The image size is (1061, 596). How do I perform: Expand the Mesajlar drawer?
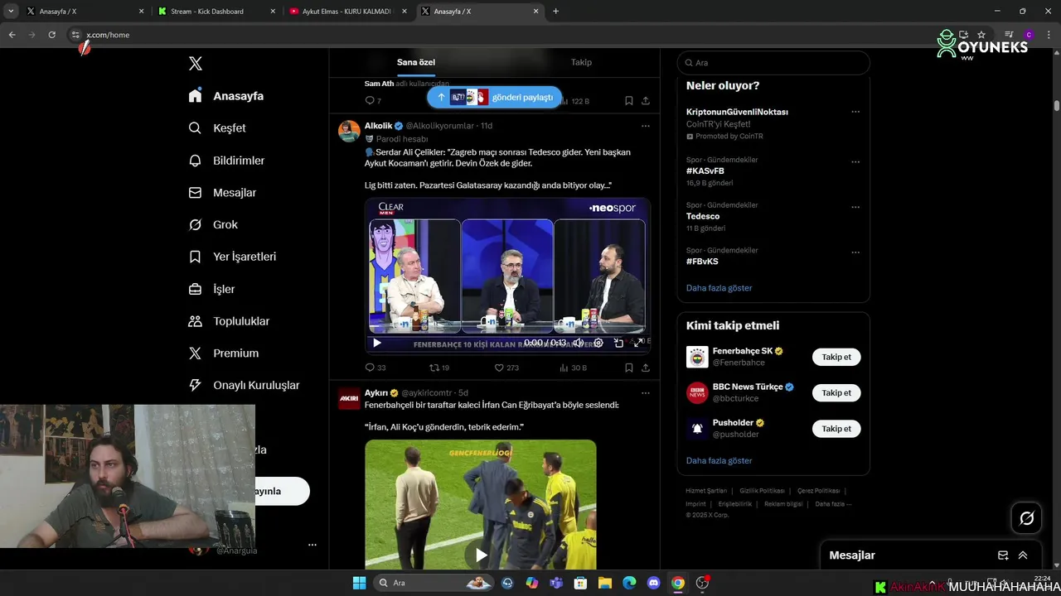tap(1023, 555)
